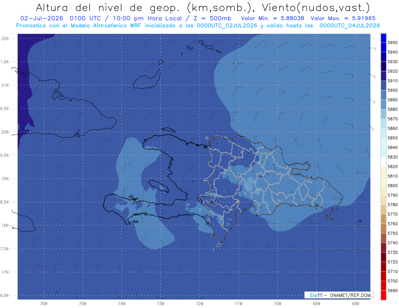Click the '19N' latitude label
Viewport: 399px width, 308px height.
[x=6, y=179]
